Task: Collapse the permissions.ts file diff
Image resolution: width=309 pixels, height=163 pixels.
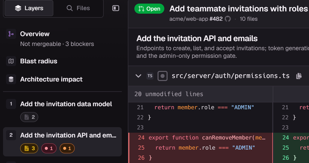Action: point(138,76)
